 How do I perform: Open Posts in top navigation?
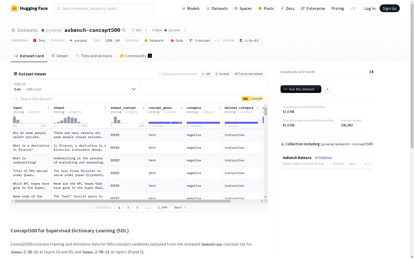[266, 8]
